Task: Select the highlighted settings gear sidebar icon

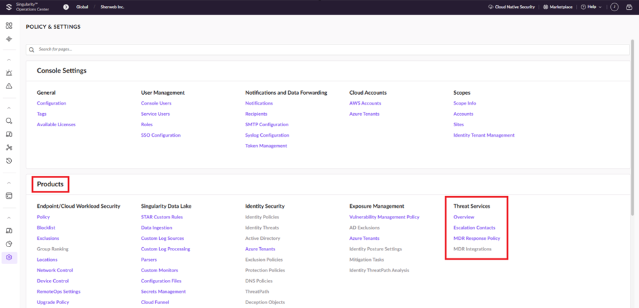Action: pos(9,258)
